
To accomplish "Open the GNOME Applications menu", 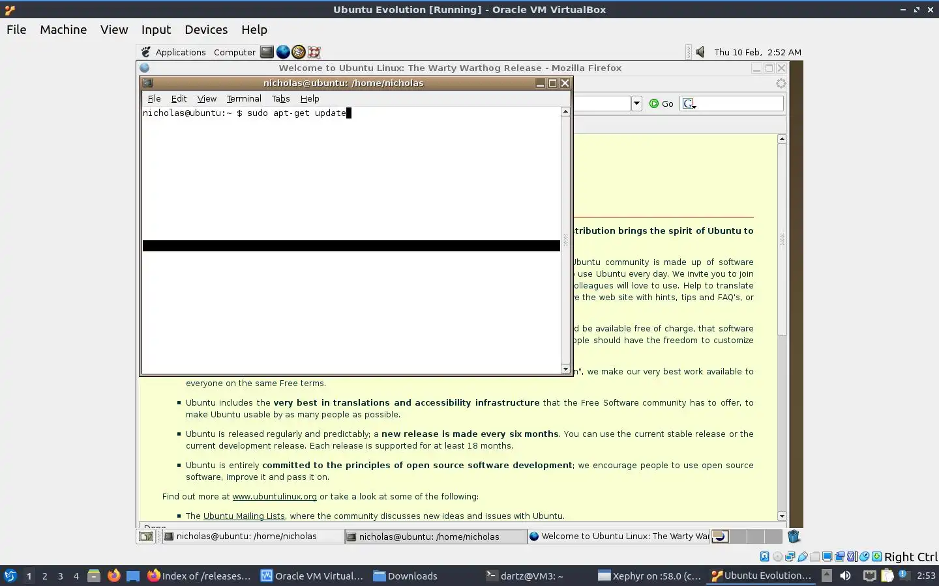I will point(181,52).
